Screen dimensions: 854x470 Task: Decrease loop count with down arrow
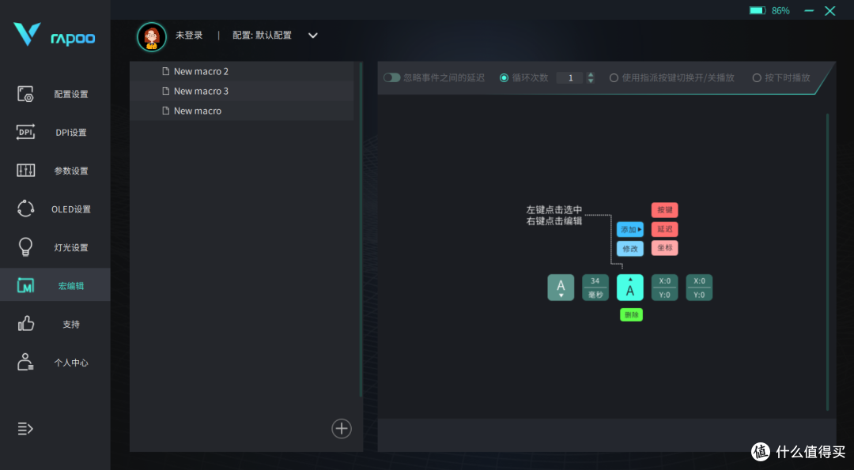591,81
